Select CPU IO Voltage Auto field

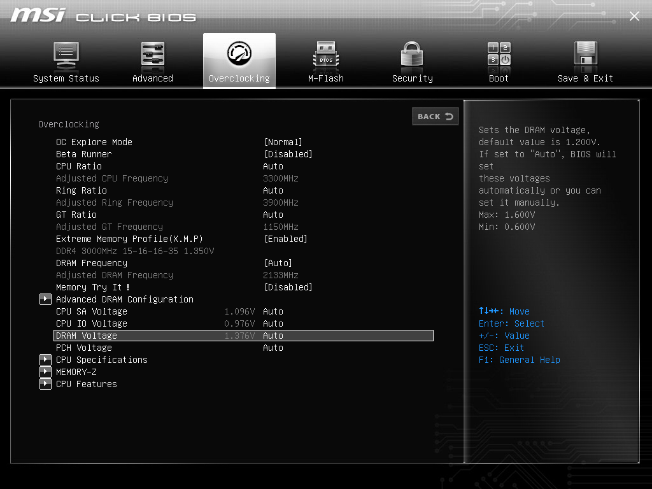tap(273, 323)
